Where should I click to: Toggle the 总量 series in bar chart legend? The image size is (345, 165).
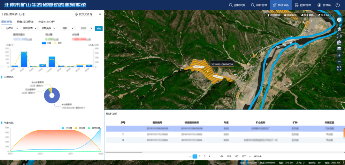click(46, 43)
